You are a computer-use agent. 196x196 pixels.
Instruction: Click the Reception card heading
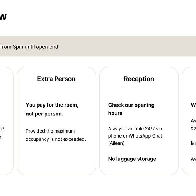139,79
